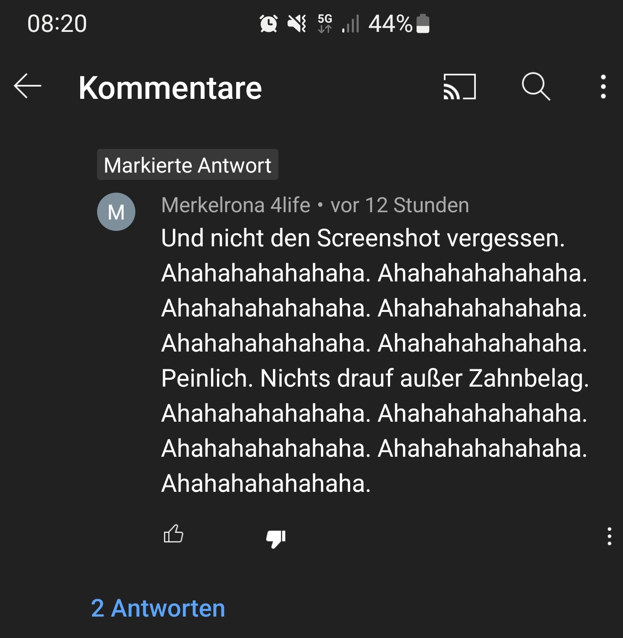
Task: Tap the 'vor 12 Stunden' timestamp
Action: point(400,205)
